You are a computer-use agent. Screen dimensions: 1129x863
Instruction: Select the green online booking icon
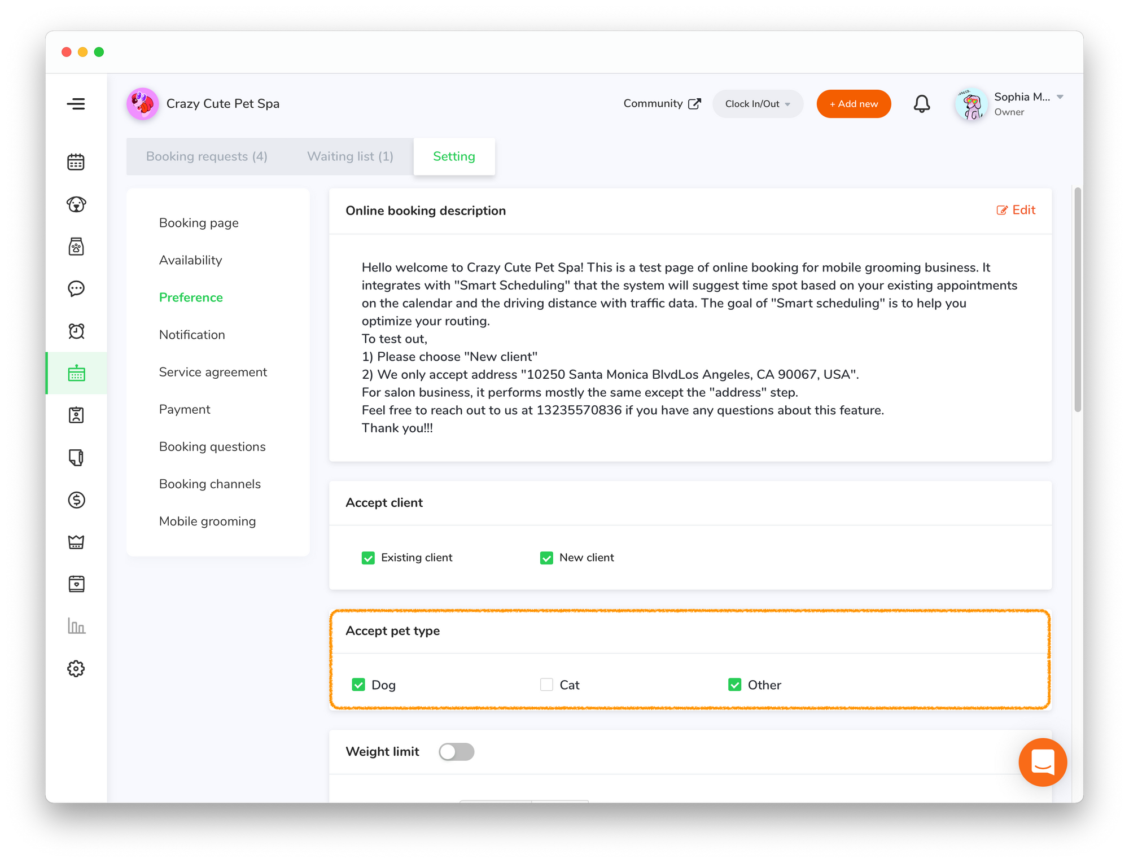(x=76, y=373)
